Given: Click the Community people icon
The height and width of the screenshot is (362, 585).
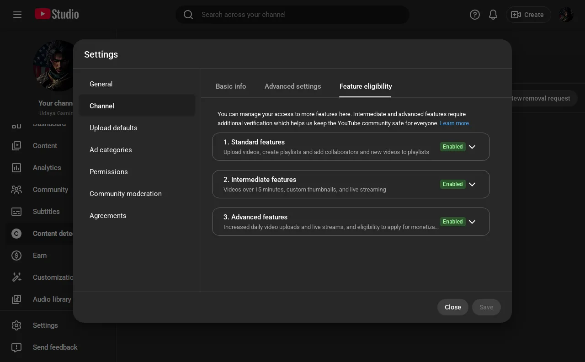Looking at the screenshot, I should coord(16,190).
